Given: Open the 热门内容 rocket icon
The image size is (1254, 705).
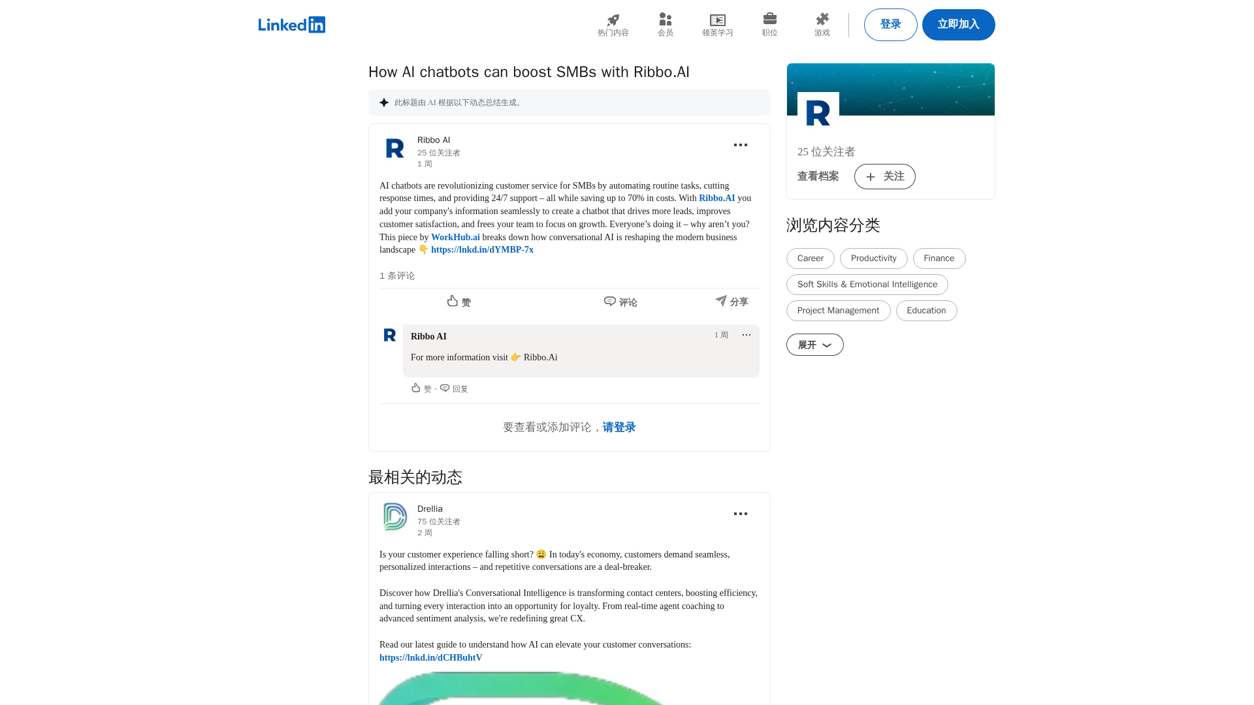Looking at the screenshot, I should [x=613, y=20].
